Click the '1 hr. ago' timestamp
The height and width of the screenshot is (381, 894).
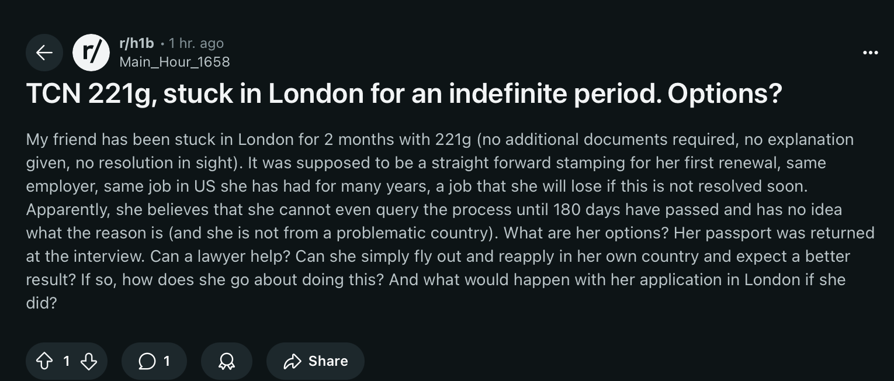pyautogui.click(x=196, y=43)
